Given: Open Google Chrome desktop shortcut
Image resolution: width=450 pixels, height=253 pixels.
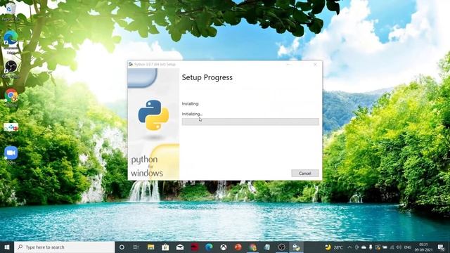Looking at the screenshot, I should (x=11, y=98).
